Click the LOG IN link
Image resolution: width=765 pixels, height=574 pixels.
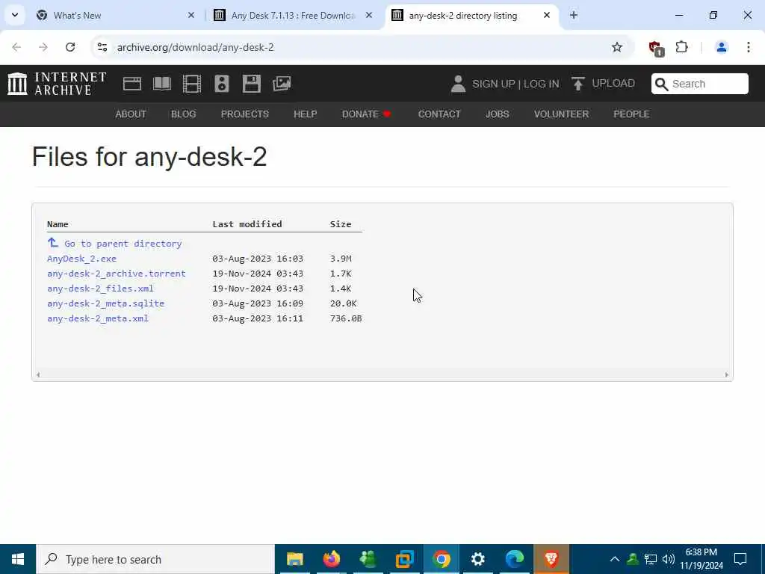[541, 84]
